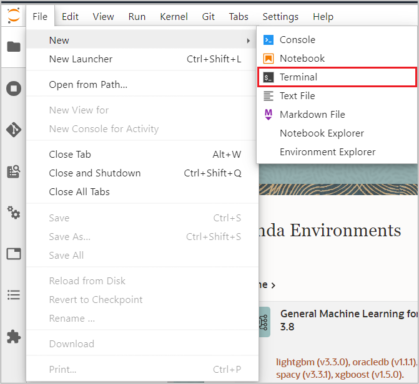Select Open from Path in File menu
The height and width of the screenshot is (384, 419).
88,85
